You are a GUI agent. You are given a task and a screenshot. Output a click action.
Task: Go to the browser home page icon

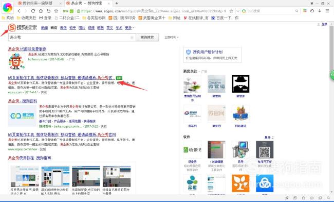tap(41, 11)
